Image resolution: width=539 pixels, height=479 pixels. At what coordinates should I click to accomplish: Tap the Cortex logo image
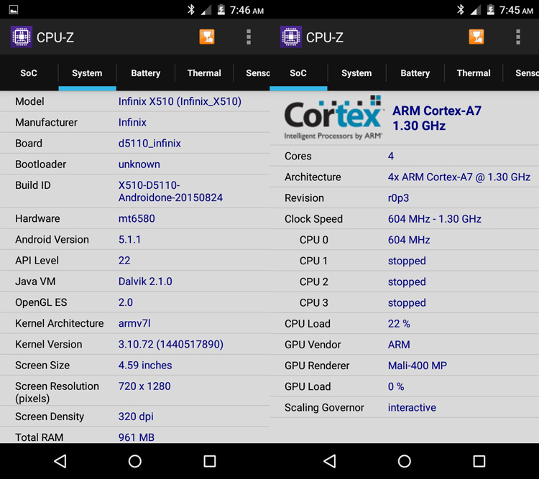tap(333, 118)
